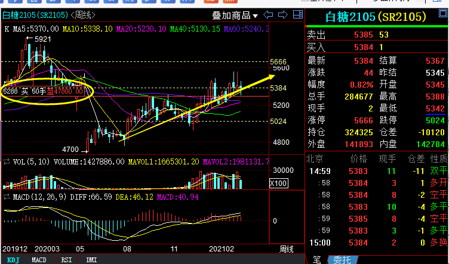Click the 5288 position order line label
The width and height of the screenshot is (449, 264).
(x=44, y=91)
